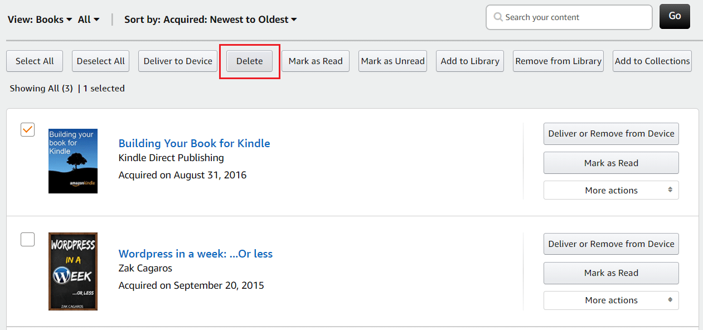Uncheck the Building Your Book checkbox
Viewport: 703px width, 330px height.
pos(27,129)
